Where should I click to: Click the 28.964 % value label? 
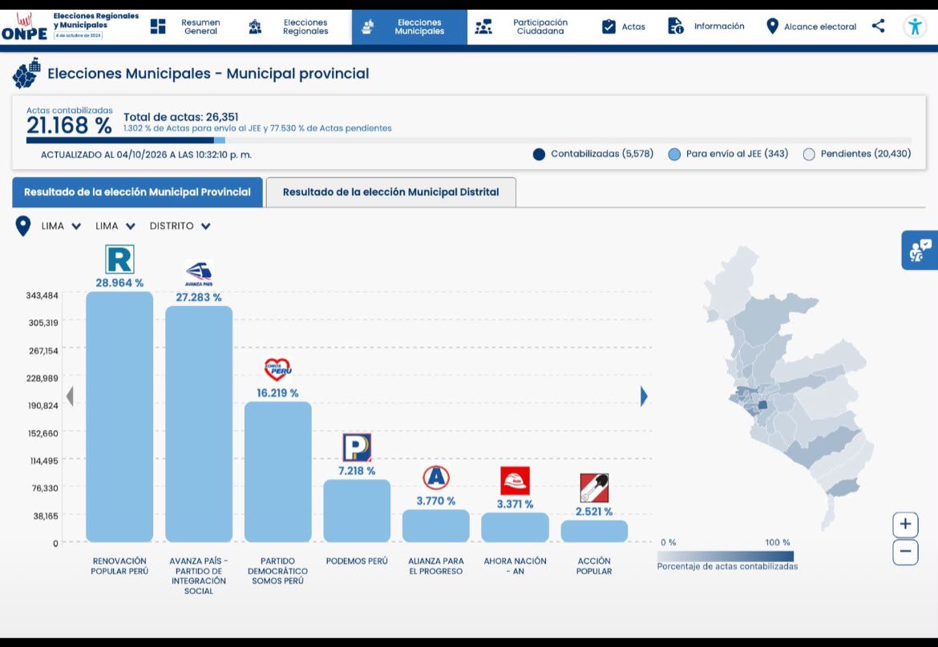pyautogui.click(x=119, y=283)
